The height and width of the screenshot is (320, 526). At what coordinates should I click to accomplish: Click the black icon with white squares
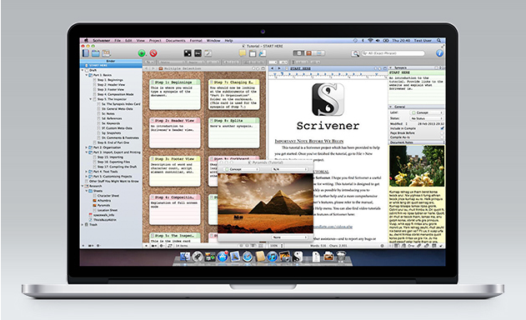188,53
